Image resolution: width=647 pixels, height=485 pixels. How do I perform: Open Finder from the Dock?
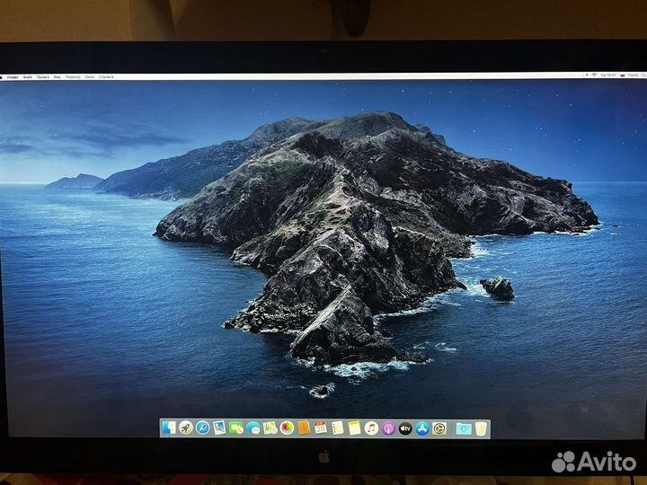point(169,428)
